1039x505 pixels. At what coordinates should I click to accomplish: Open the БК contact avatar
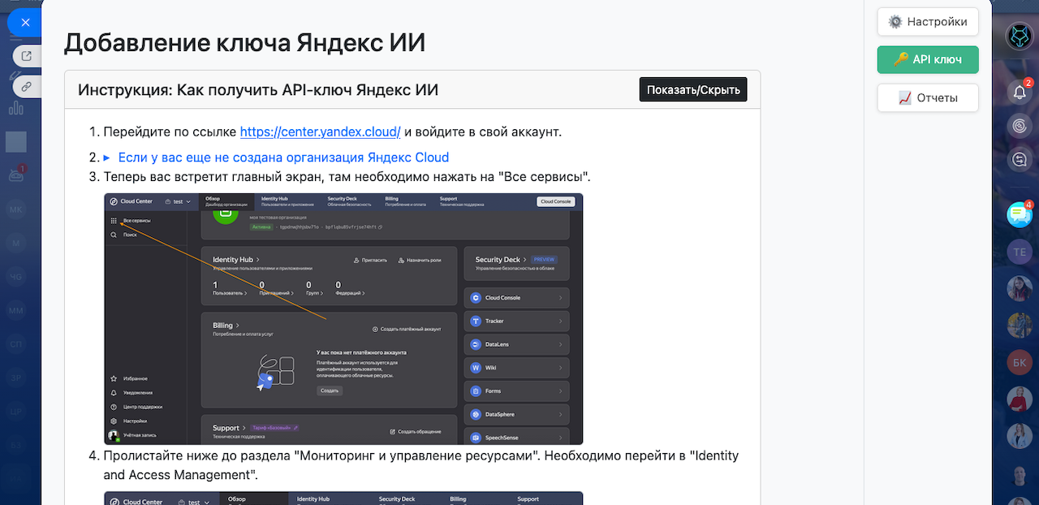pyautogui.click(x=1020, y=362)
